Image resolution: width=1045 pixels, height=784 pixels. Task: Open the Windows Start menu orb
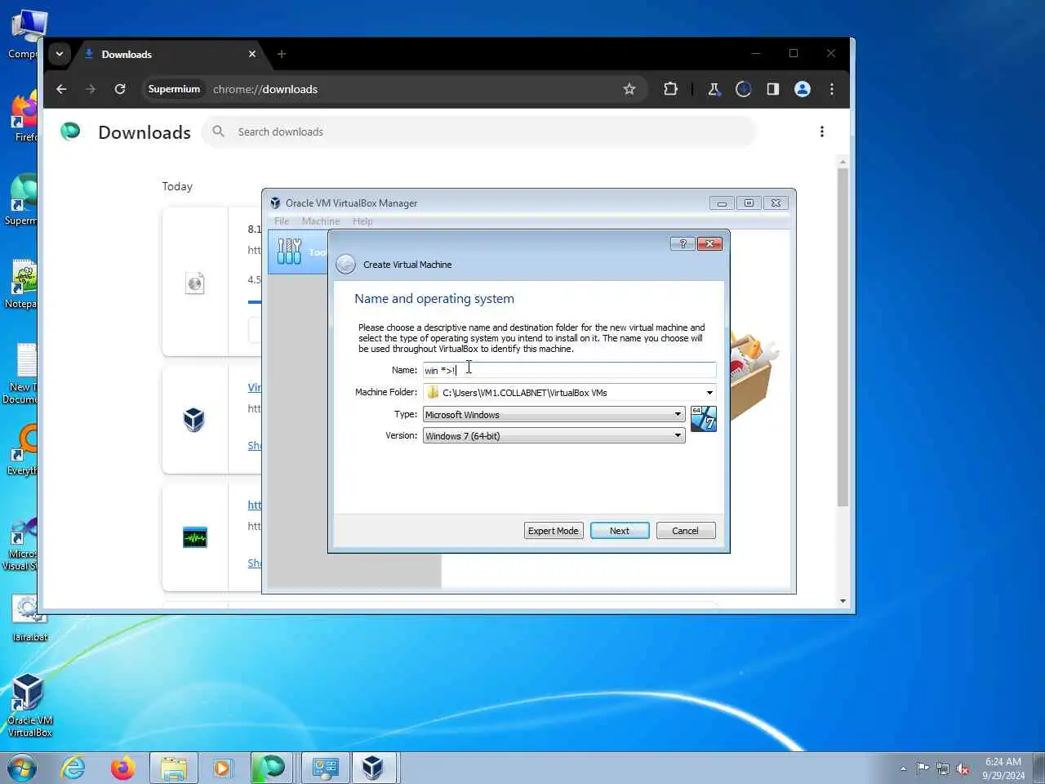tap(22, 768)
